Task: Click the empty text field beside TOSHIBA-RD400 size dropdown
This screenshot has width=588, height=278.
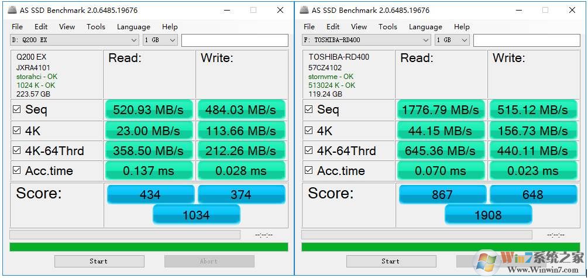Action: (x=527, y=40)
